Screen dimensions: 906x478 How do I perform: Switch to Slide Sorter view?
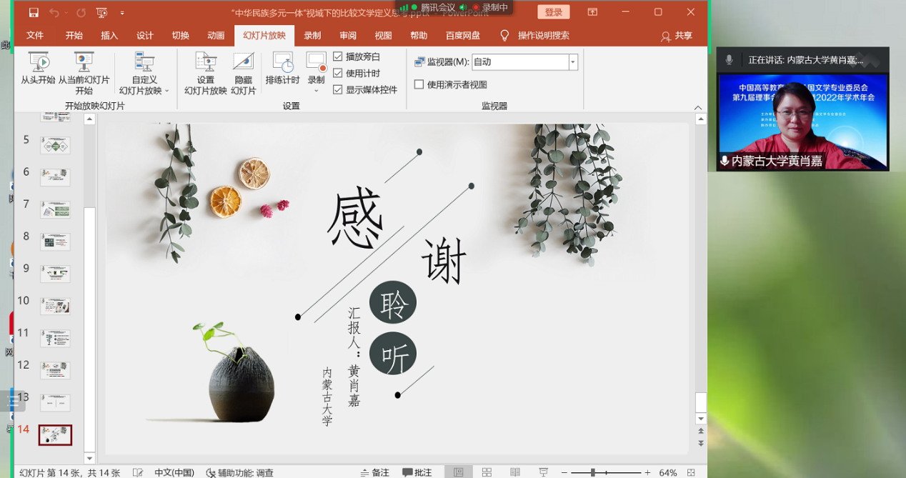(x=487, y=472)
